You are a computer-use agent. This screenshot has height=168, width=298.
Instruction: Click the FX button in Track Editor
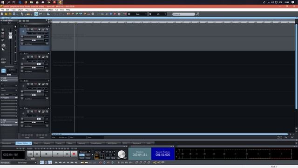click(x=3, y=59)
